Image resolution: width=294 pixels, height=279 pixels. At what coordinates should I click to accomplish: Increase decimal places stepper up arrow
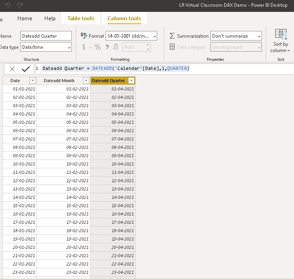148,45
